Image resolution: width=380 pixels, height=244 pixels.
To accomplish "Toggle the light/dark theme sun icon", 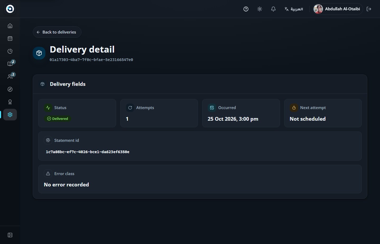I will click(260, 9).
